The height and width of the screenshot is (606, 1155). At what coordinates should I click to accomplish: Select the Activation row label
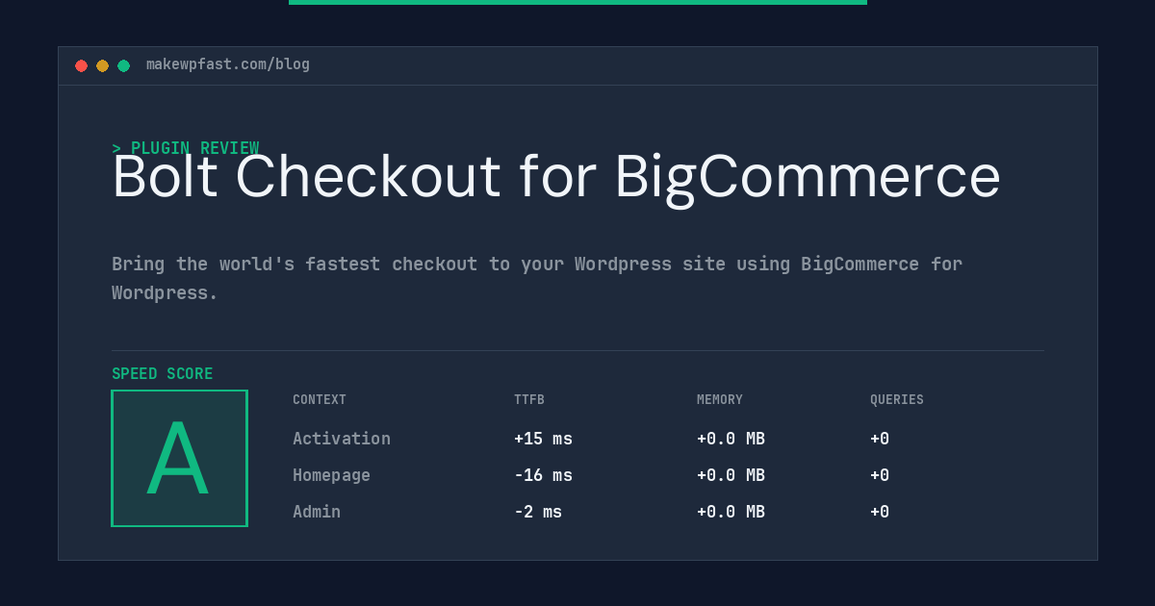click(342, 439)
